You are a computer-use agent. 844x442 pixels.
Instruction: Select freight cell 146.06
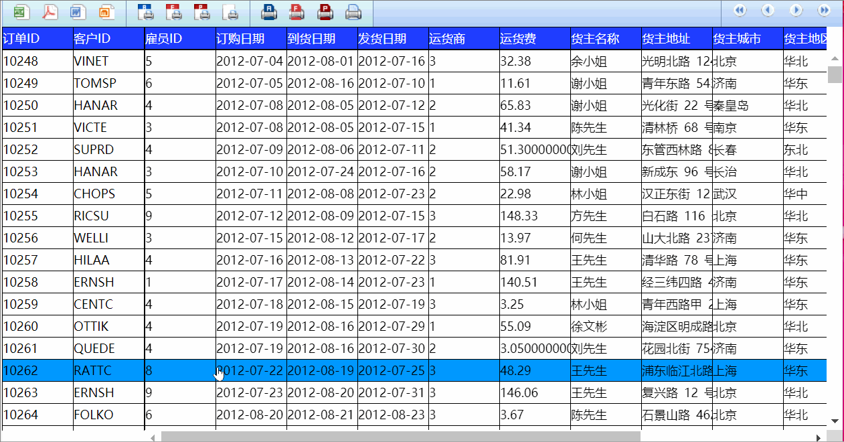(x=535, y=392)
